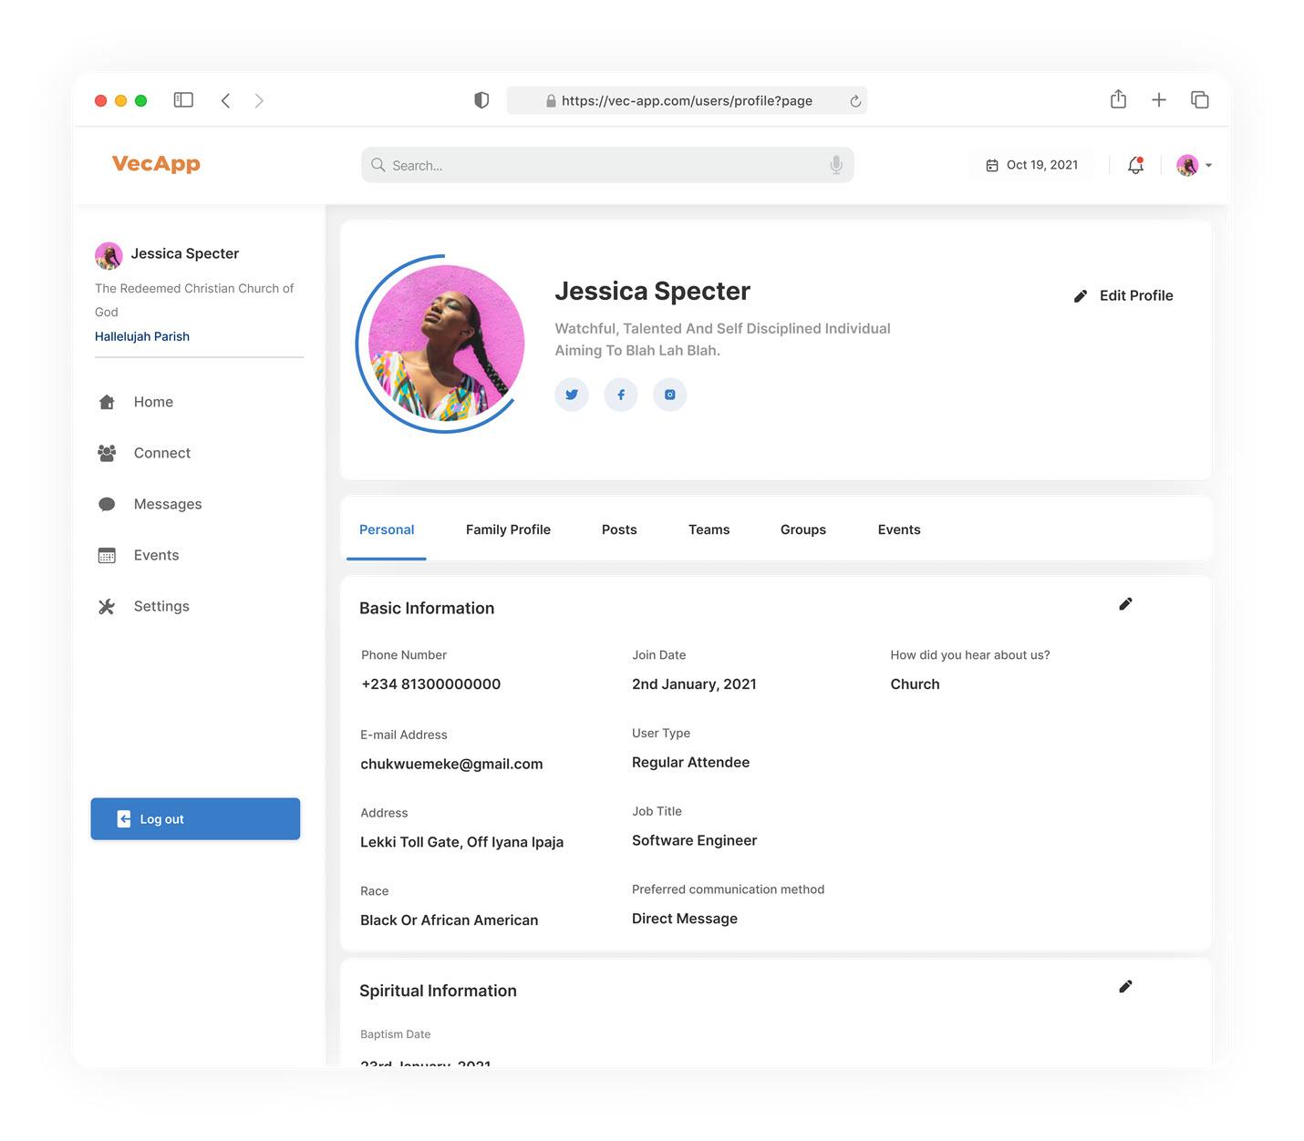
Task: Edit Basic Information with pencil icon
Action: click(x=1125, y=604)
